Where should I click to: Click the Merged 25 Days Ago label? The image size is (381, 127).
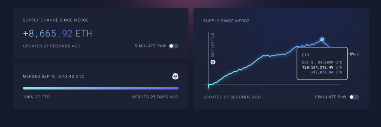tap(155, 97)
